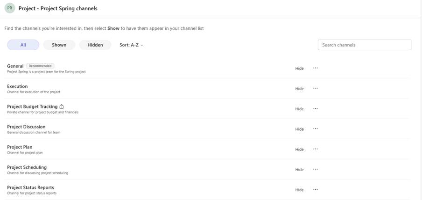Open more options for Project Budget Tracking

(x=316, y=108)
